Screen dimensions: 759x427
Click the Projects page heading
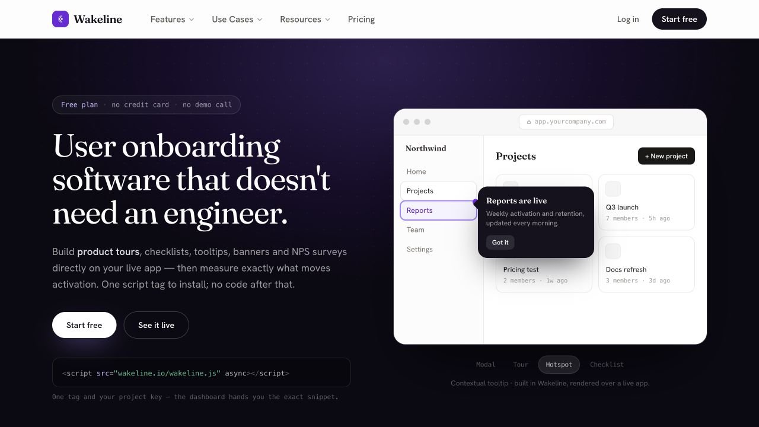(x=516, y=156)
